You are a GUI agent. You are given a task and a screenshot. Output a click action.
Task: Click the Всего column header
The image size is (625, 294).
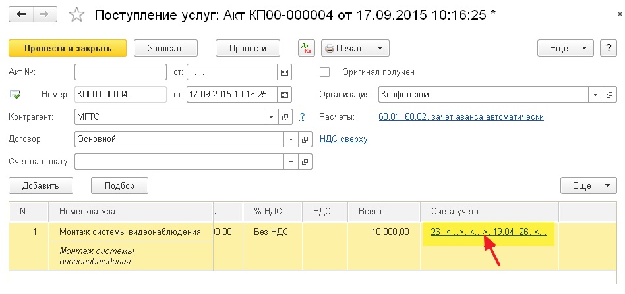pyautogui.click(x=384, y=212)
